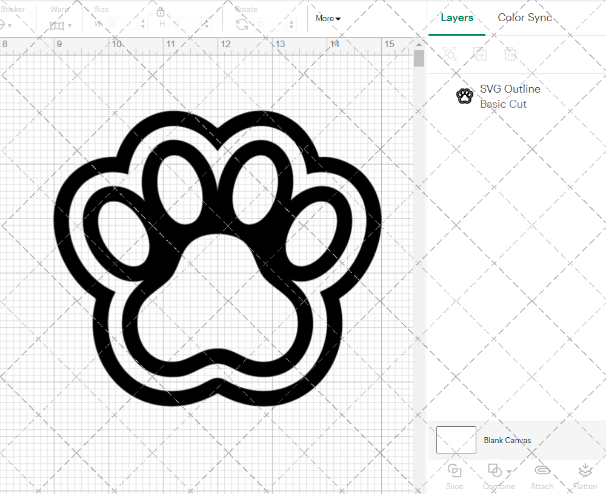Click the group layers icon above the panel

click(x=450, y=54)
